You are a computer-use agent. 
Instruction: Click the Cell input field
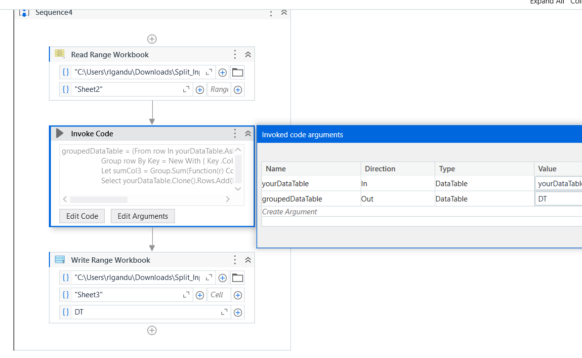click(x=219, y=295)
